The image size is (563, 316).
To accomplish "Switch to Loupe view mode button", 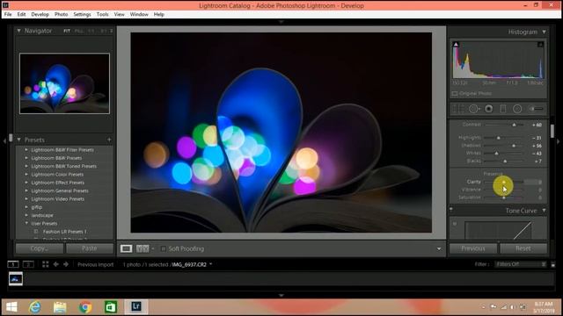I will 126,248.
